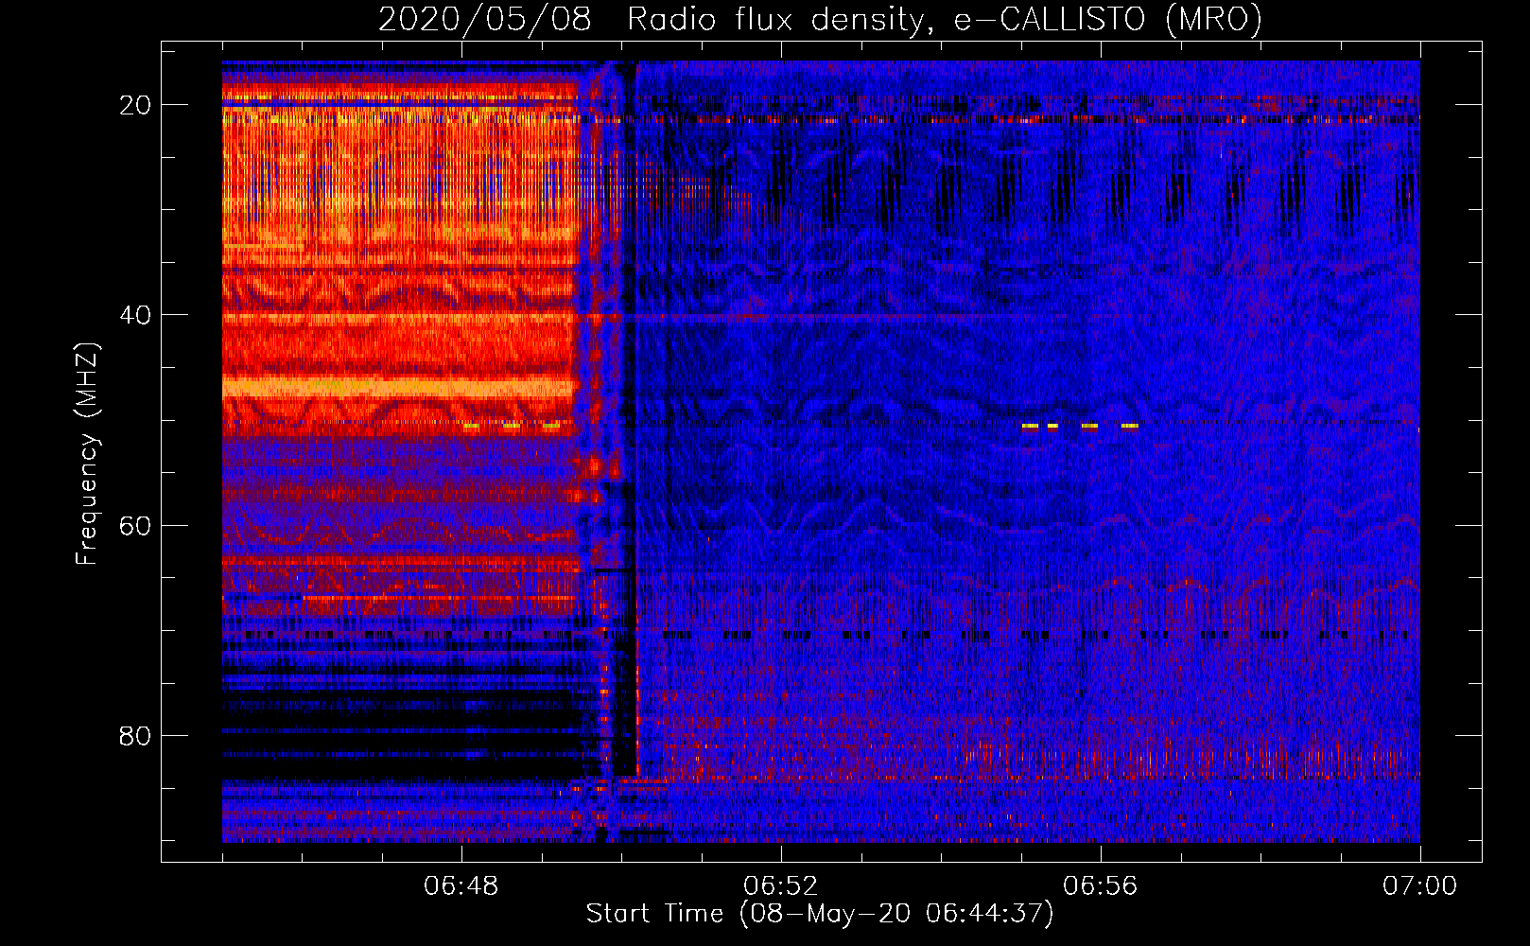1530x946 pixels.
Task: Click the "Start Time (08-May-20 06:44:37)" axis label
Action: coord(820,914)
